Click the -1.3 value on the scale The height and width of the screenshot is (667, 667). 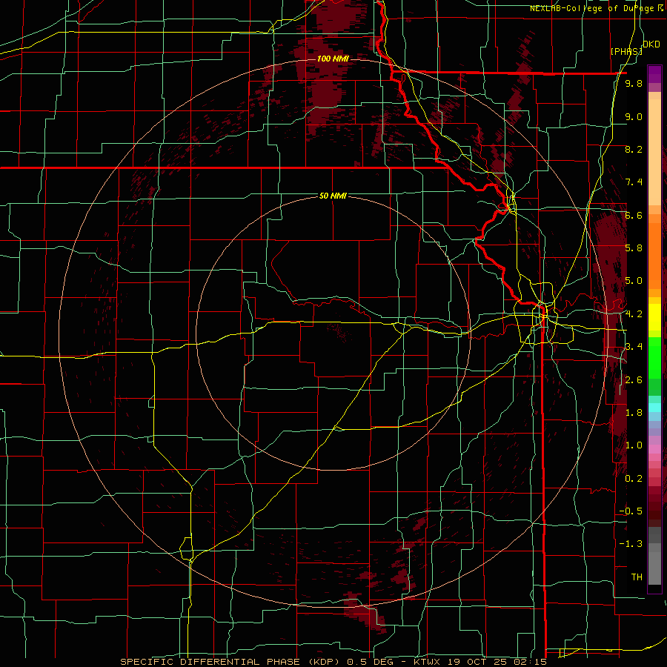631,544
